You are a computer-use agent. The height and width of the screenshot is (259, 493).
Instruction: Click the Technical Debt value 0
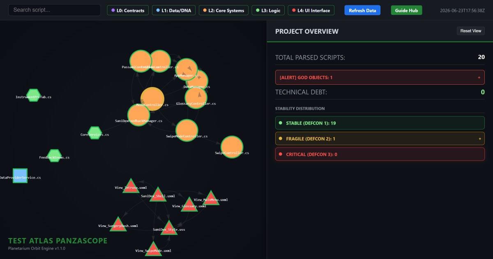483,92
